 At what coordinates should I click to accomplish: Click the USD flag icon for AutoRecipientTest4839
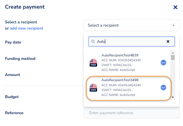(93, 63)
